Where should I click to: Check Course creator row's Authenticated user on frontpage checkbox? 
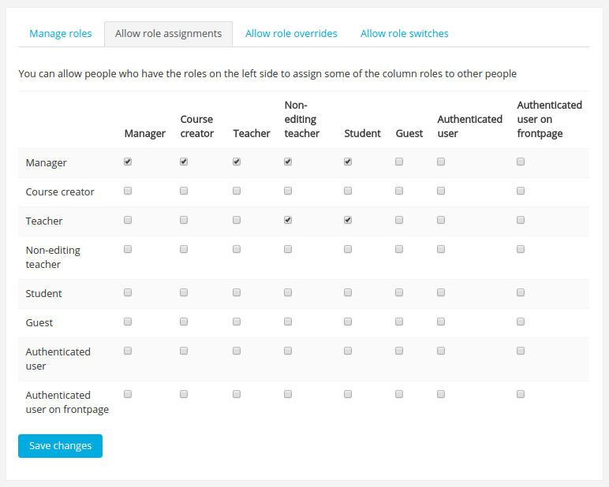click(521, 191)
